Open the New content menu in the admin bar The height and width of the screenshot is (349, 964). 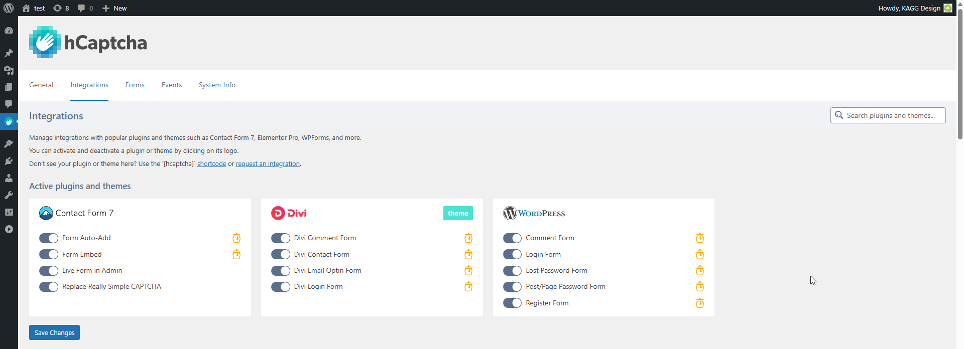pos(114,8)
